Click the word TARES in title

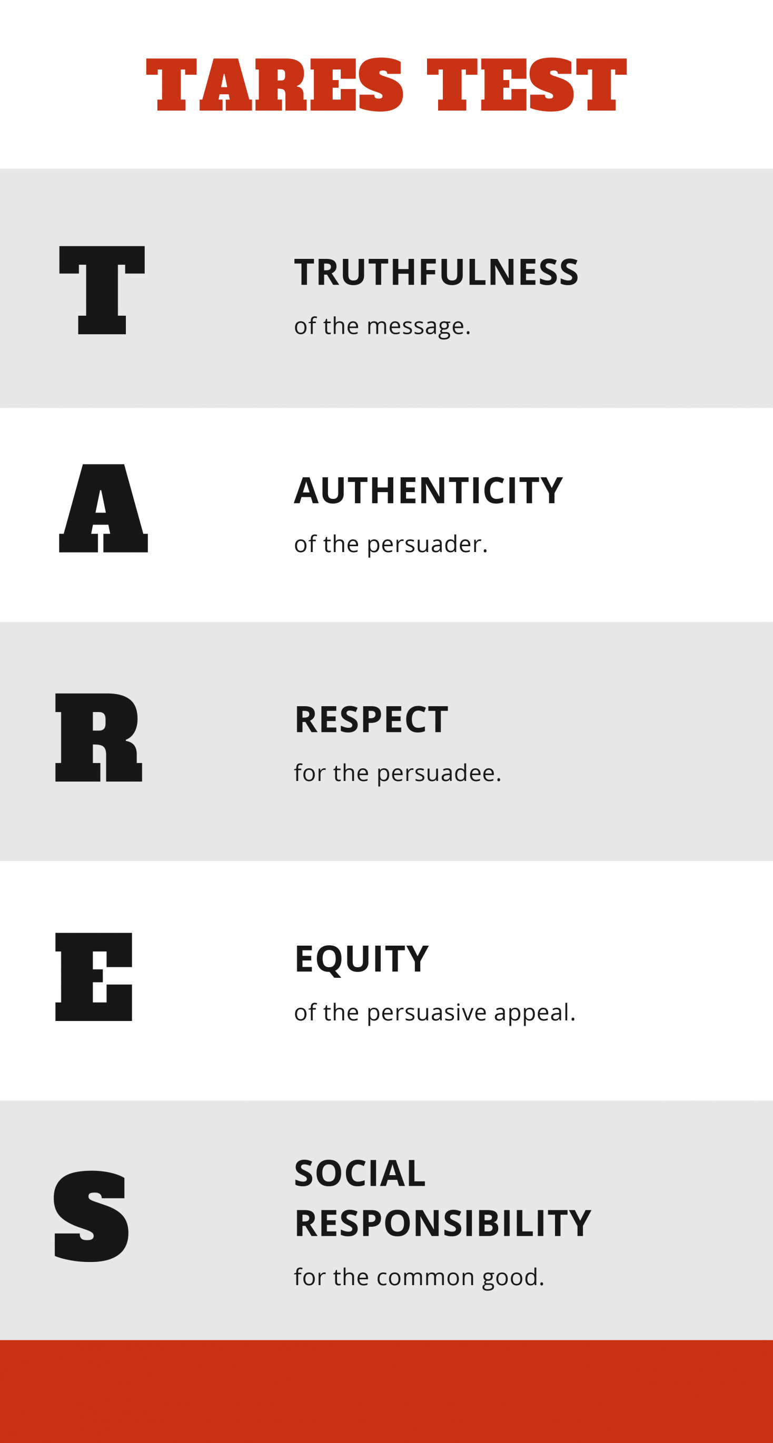(x=274, y=85)
